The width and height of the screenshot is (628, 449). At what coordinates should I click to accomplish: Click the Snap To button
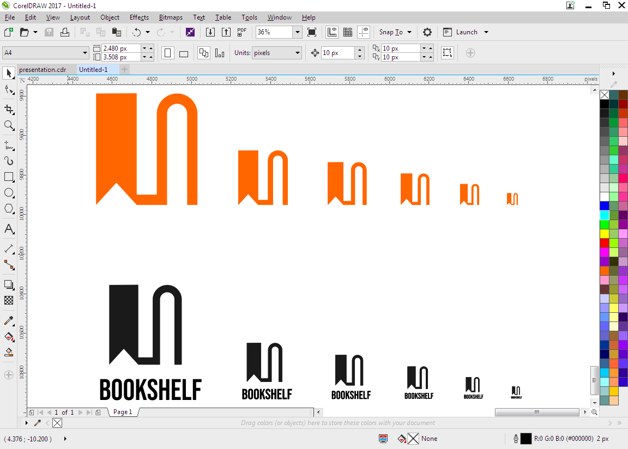[x=391, y=32]
